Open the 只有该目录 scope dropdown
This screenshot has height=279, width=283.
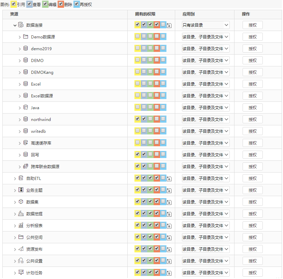(206, 25)
